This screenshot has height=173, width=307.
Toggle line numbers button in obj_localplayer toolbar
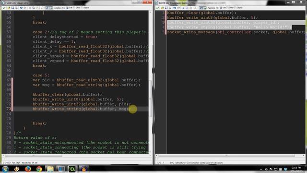[201, 8]
